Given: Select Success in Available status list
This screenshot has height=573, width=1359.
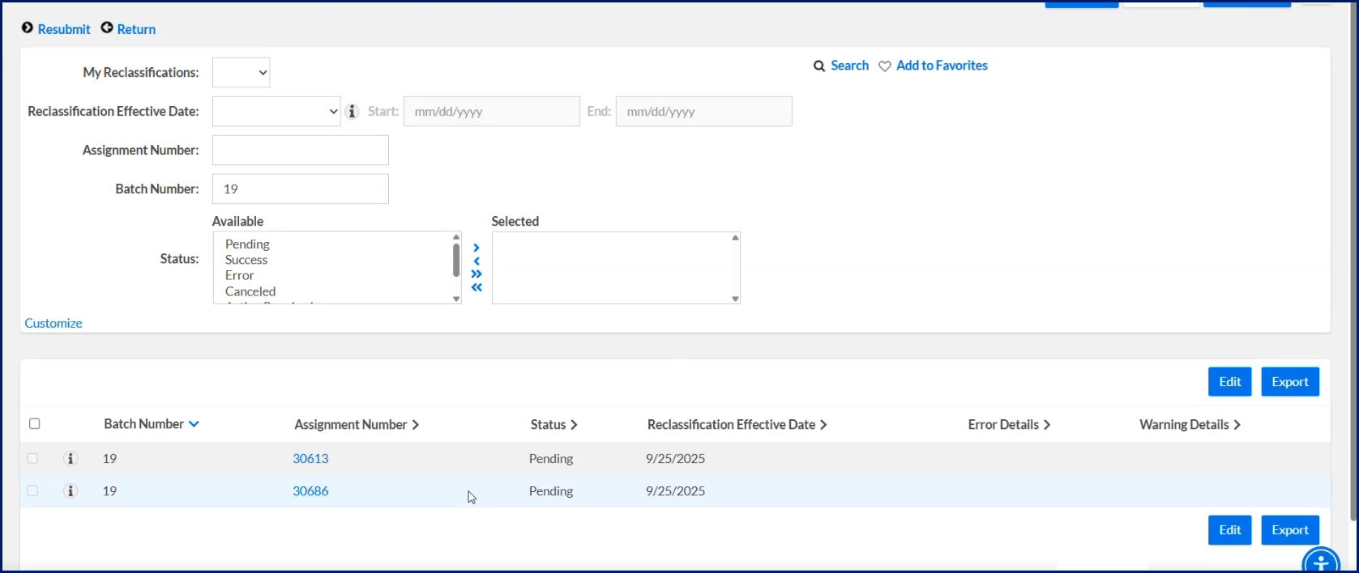Looking at the screenshot, I should tap(246, 260).
